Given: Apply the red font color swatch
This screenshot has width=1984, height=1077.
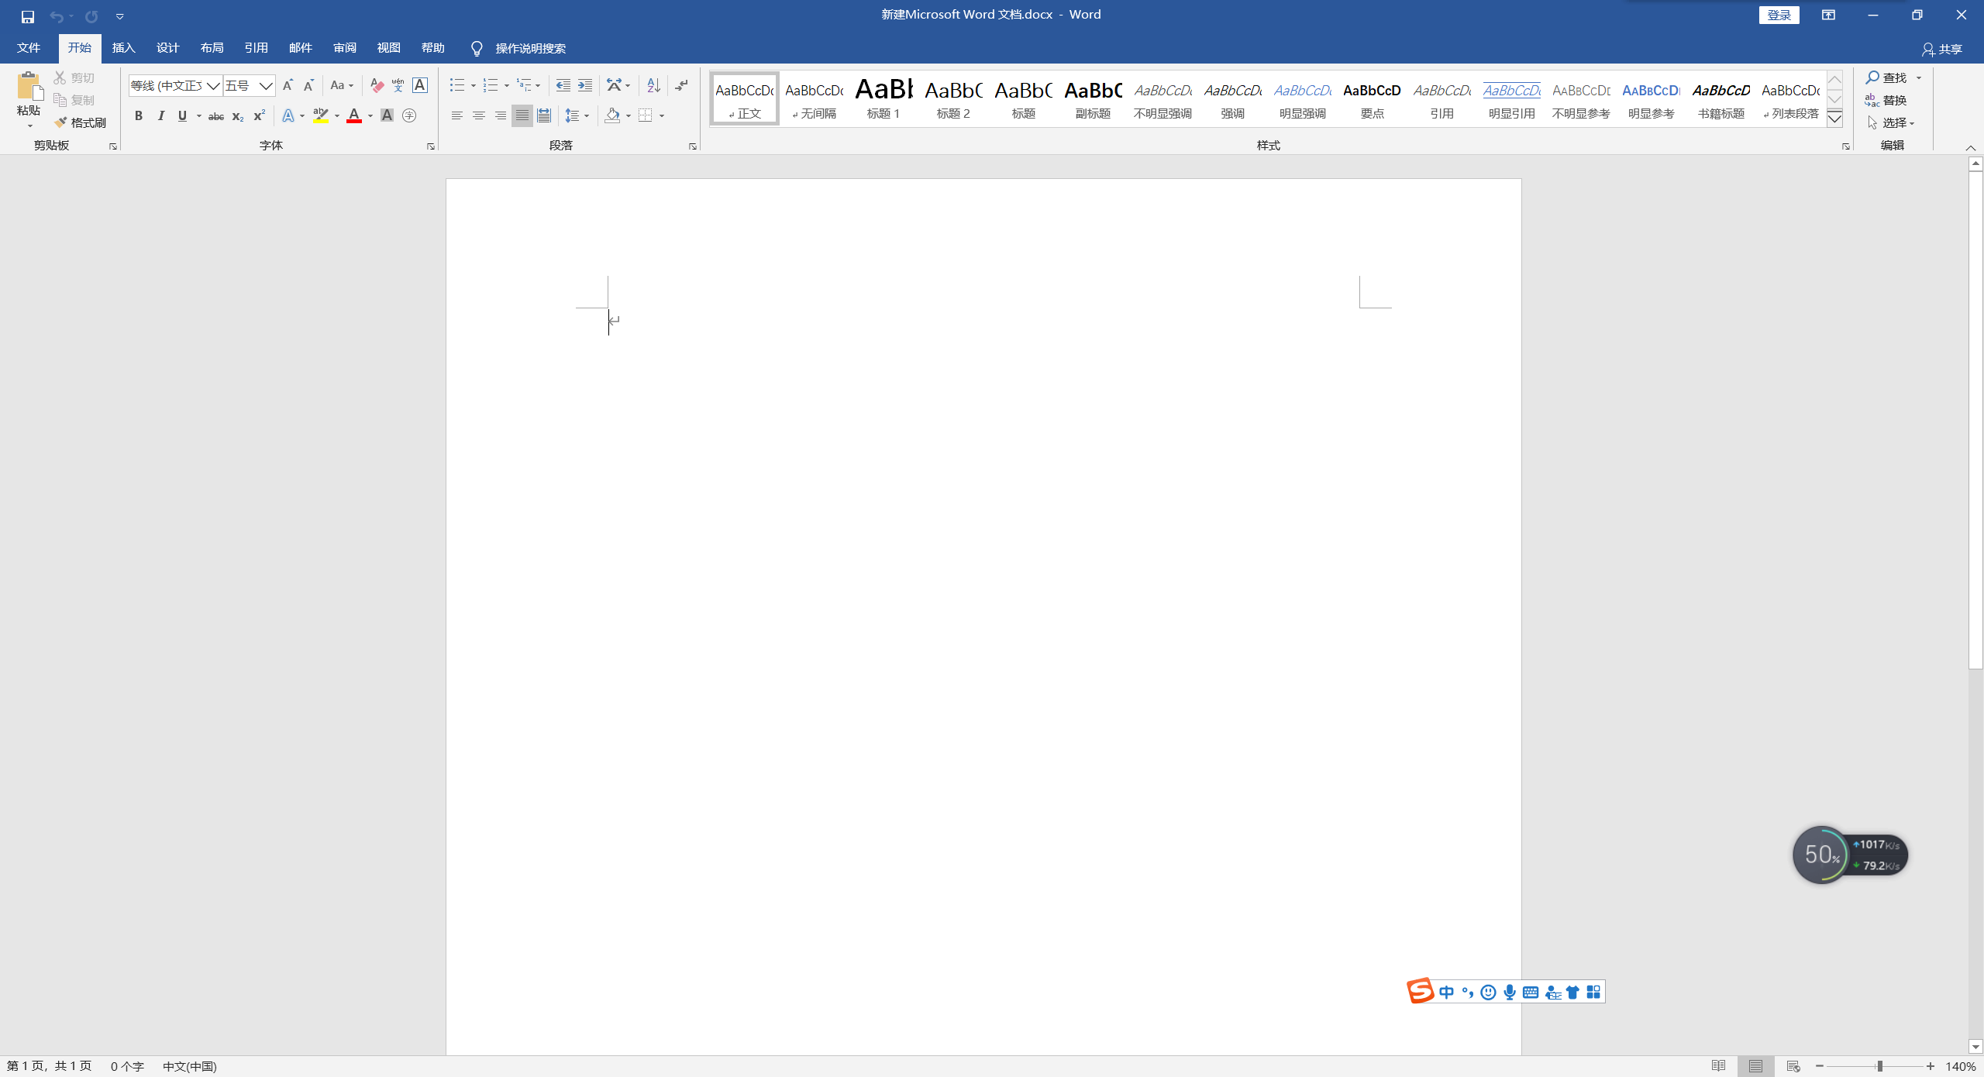Looking at the screenshot, I should (x=354, y=115).
